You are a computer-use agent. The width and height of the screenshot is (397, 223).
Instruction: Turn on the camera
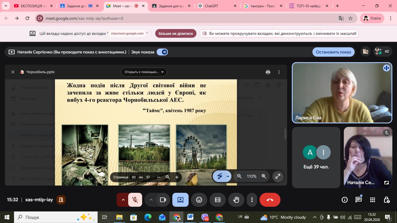pyautogui.click(x=163, y=200)
